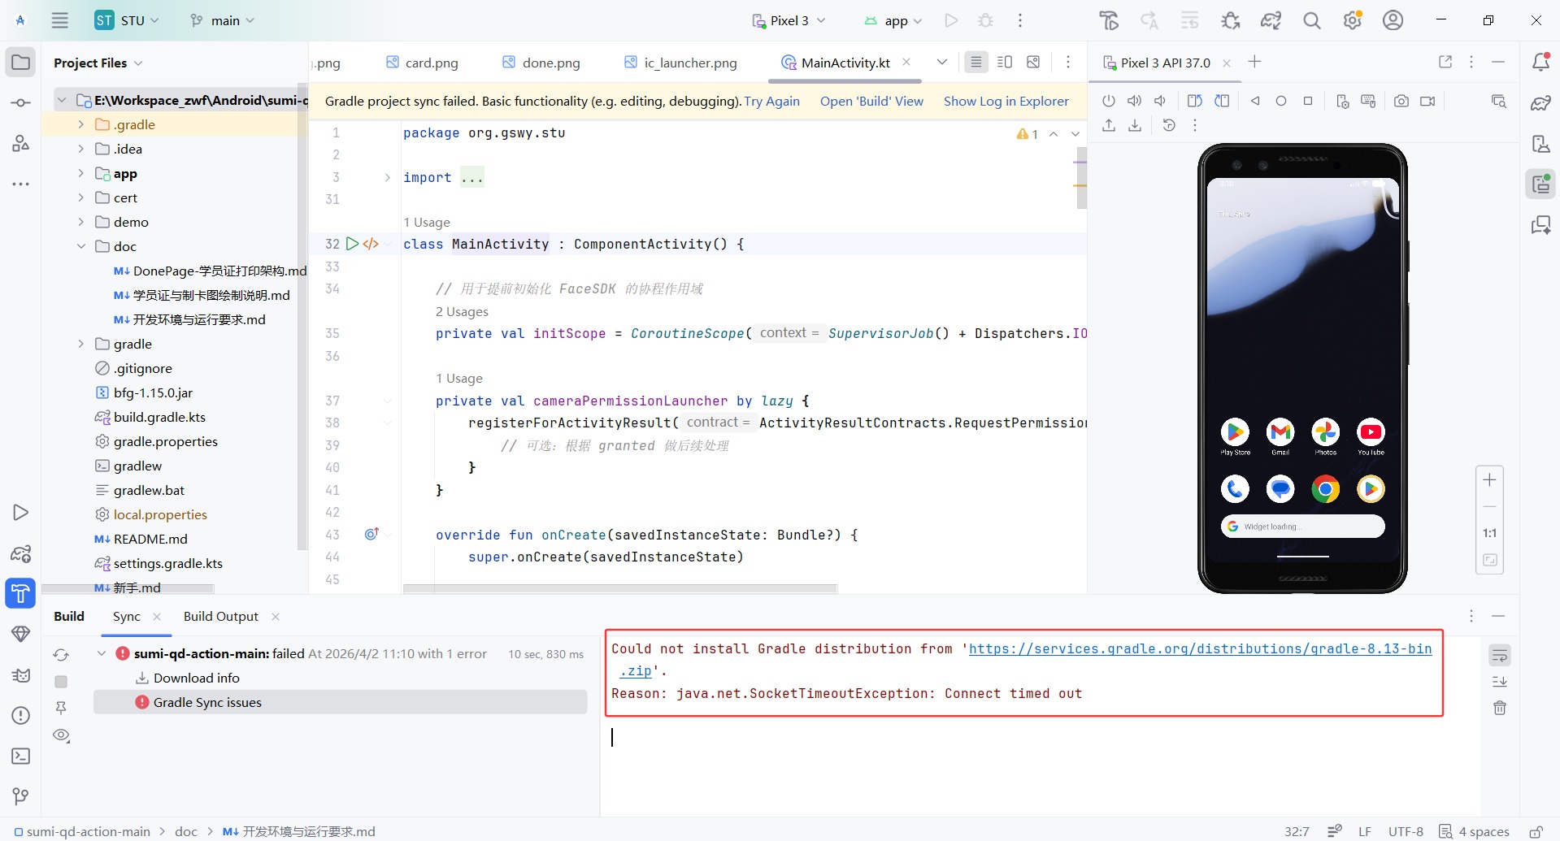Image resolution: width=1560 pixels, height=841 pixels.
Task: Select the Sync tab in Build panel
Action: tap(127, 617)
